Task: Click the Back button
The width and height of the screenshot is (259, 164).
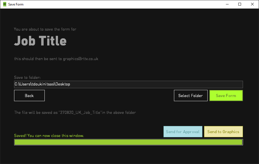Action: (29, 96)
